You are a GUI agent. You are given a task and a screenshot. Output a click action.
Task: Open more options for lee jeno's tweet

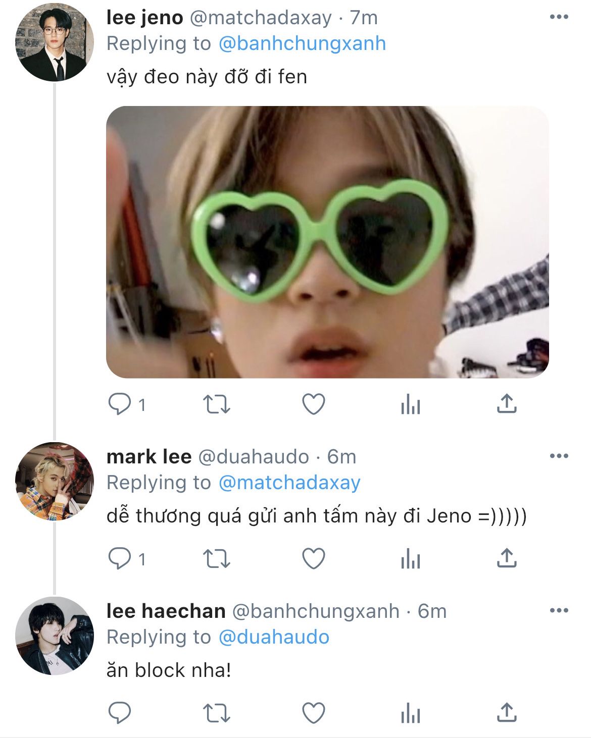coord(559,17)
